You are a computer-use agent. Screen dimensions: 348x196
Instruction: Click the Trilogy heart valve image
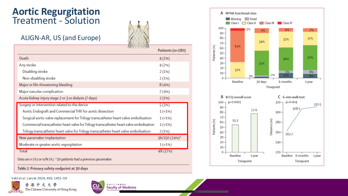click(x=139, y=35)
